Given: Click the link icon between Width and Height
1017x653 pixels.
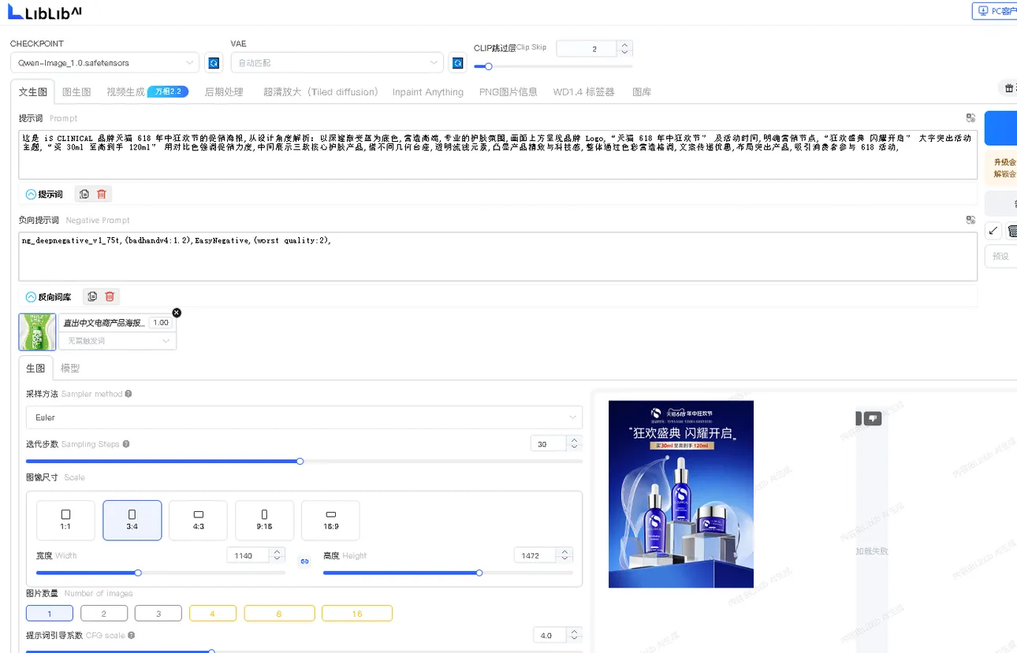Looking at the screenshot, I should click(304, 561).
